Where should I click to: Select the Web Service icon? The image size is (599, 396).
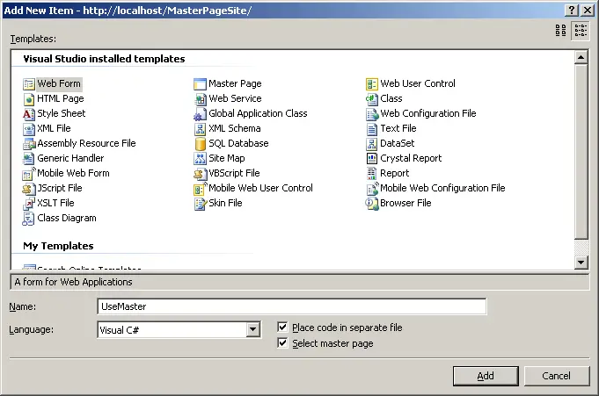point(200,99)
